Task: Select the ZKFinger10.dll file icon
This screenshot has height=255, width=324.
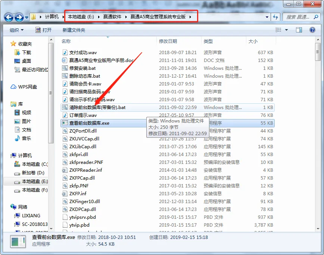Action: click(65, 202)
